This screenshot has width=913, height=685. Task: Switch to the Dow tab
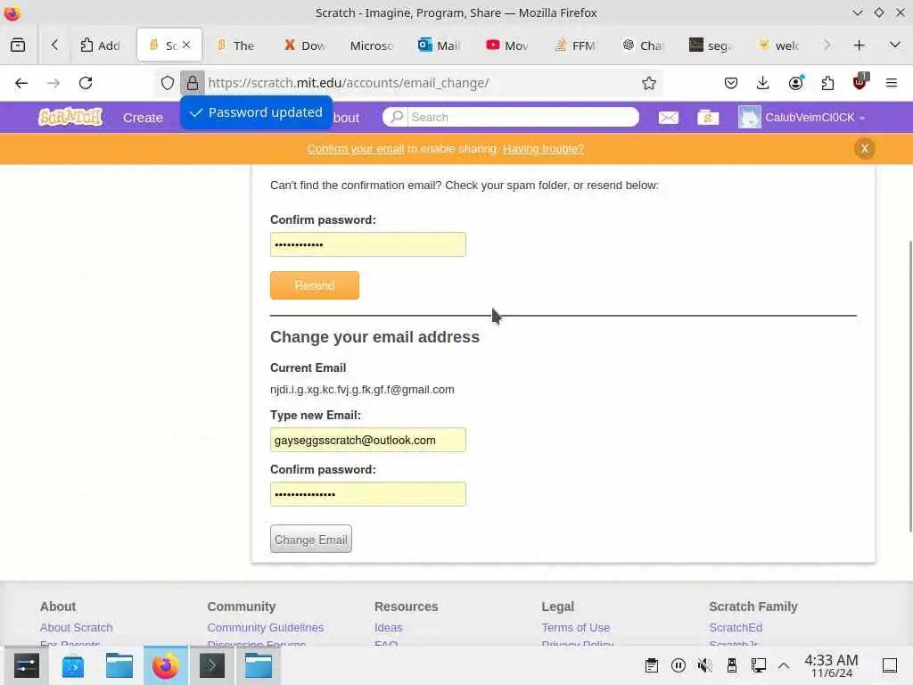point(305,45)
